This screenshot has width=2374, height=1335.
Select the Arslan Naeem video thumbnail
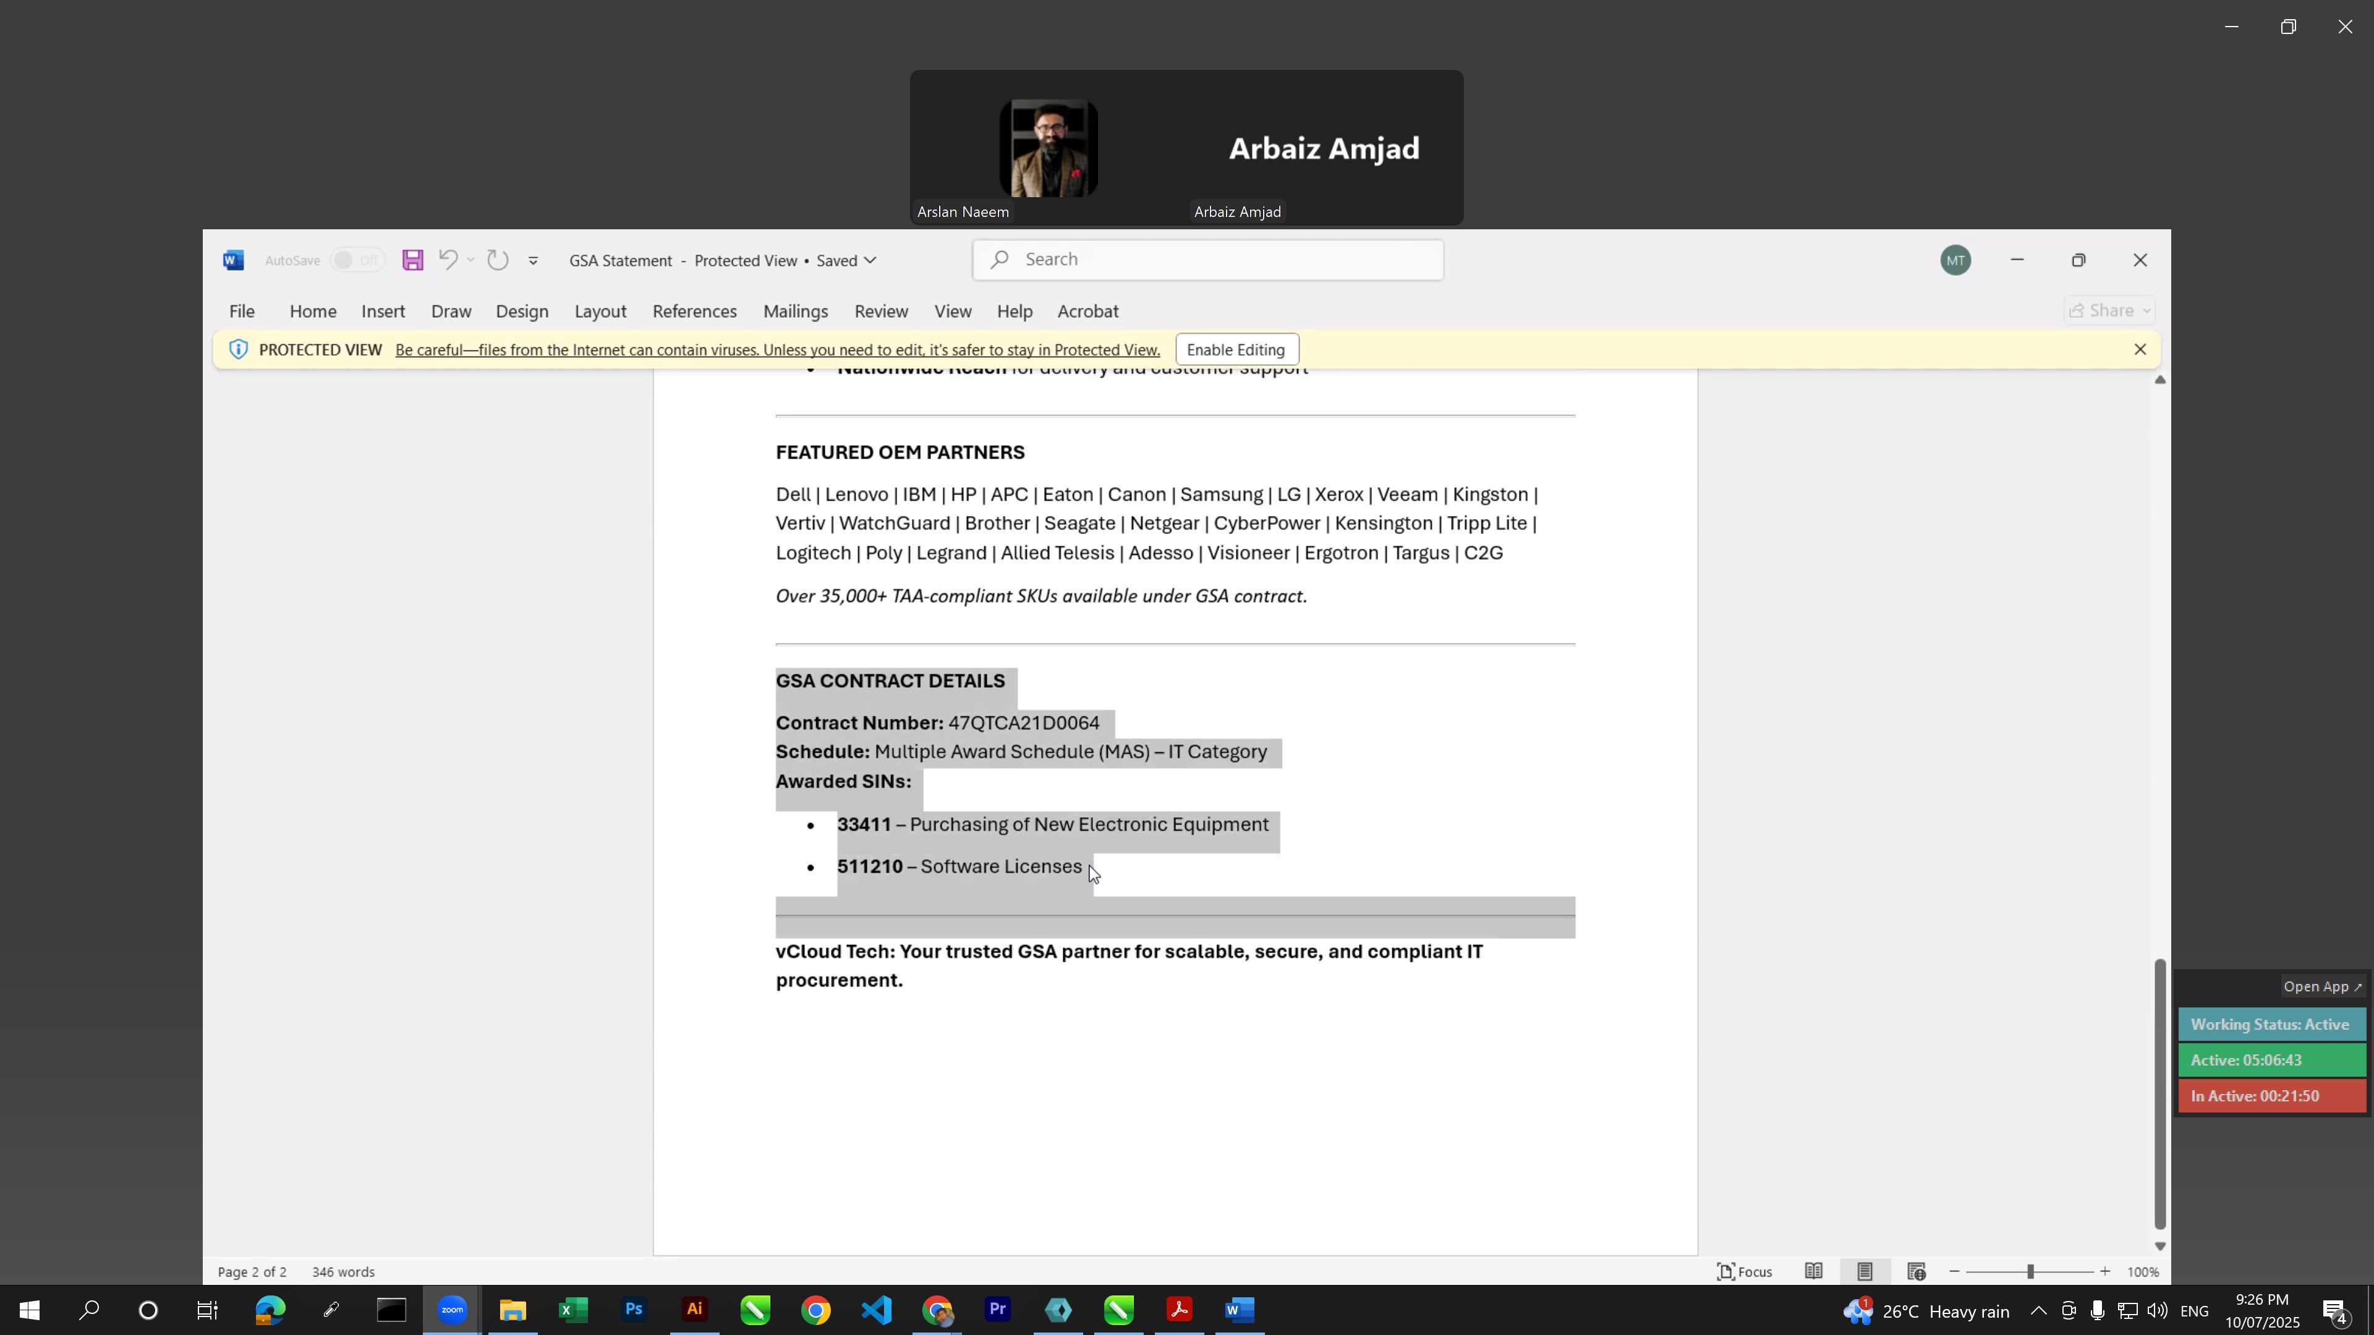pyautogui.click(x=1049, y=148)
